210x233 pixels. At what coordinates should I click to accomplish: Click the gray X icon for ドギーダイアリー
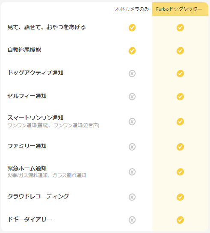point(132,220)
